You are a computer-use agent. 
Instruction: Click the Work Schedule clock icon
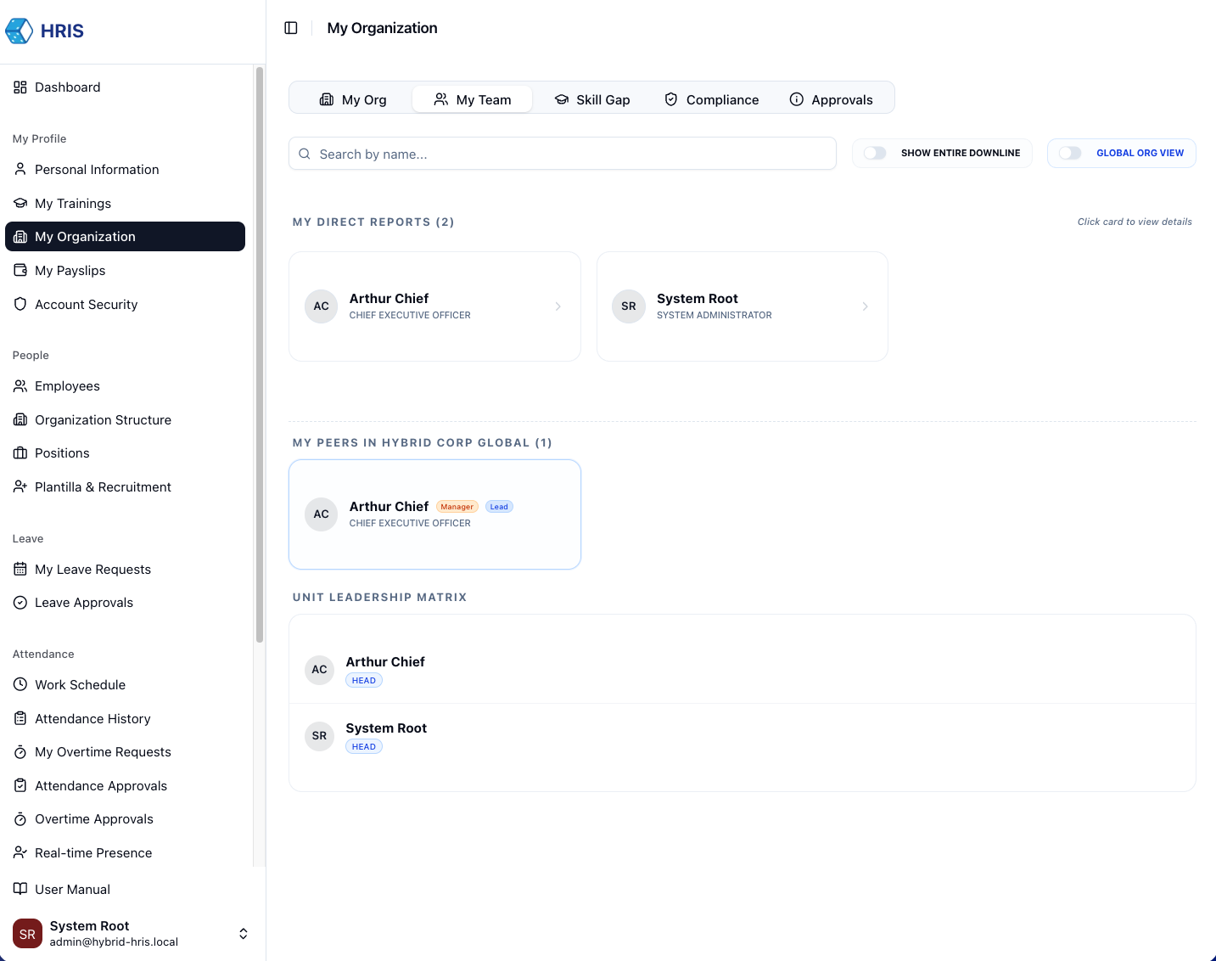(20, 684)
